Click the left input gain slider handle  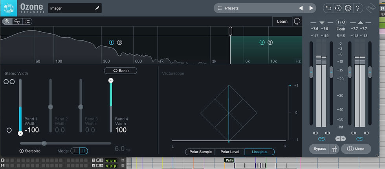[x=311, y=72]
